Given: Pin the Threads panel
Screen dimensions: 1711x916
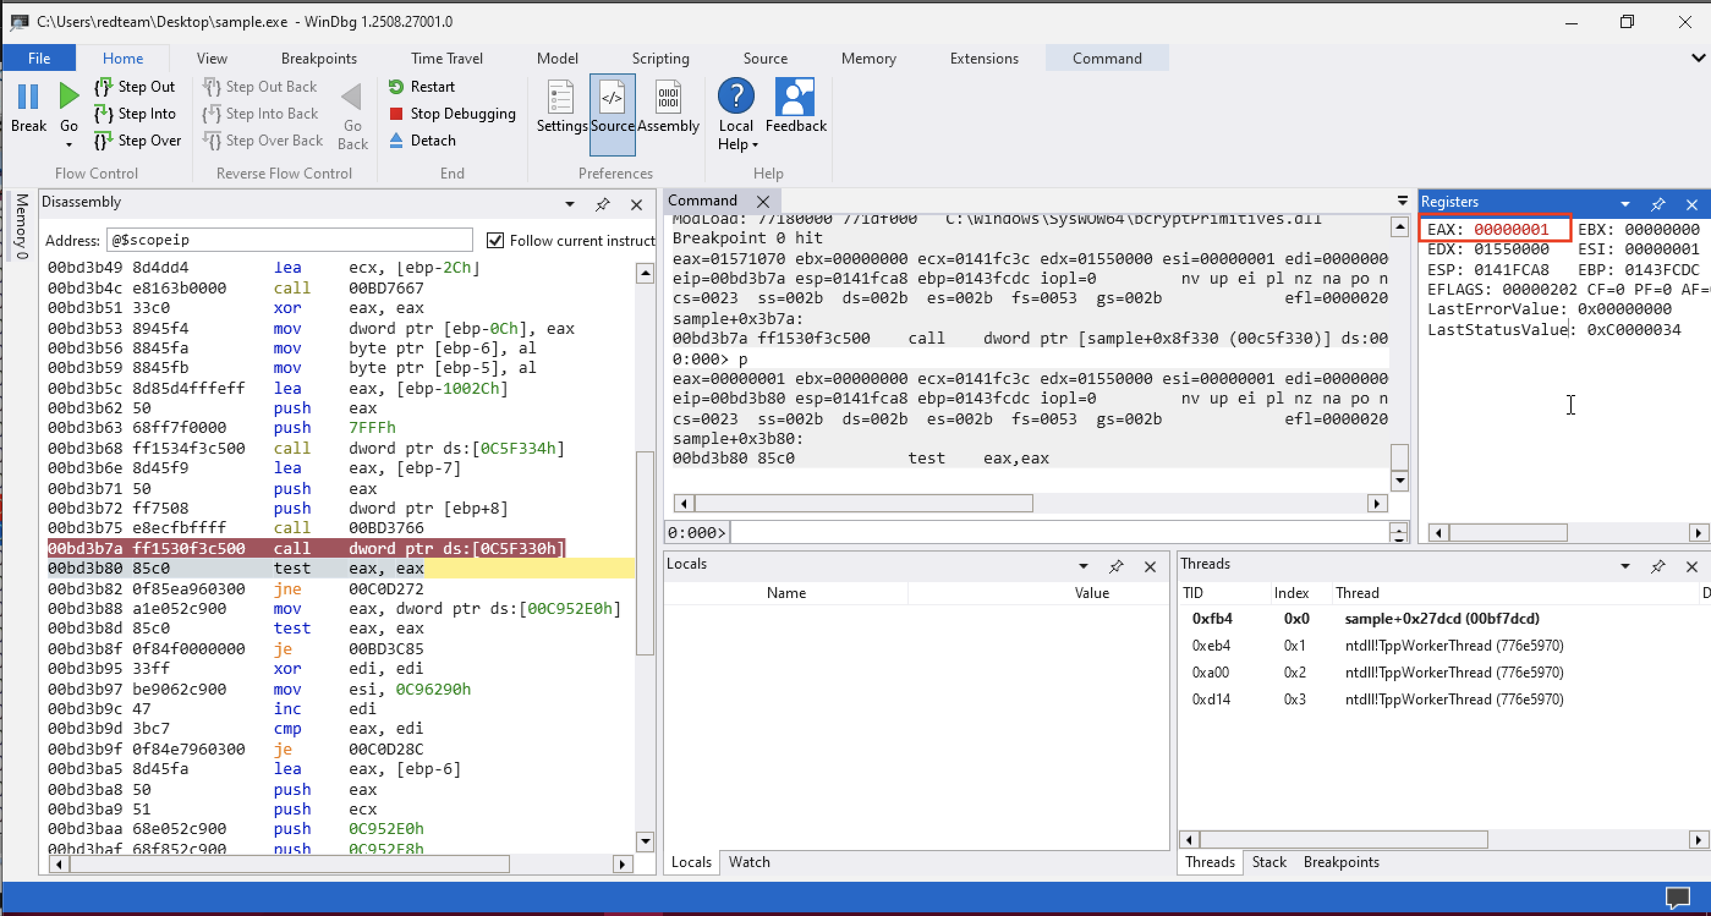Looking at the screenshot, I should click(1658, 566).
